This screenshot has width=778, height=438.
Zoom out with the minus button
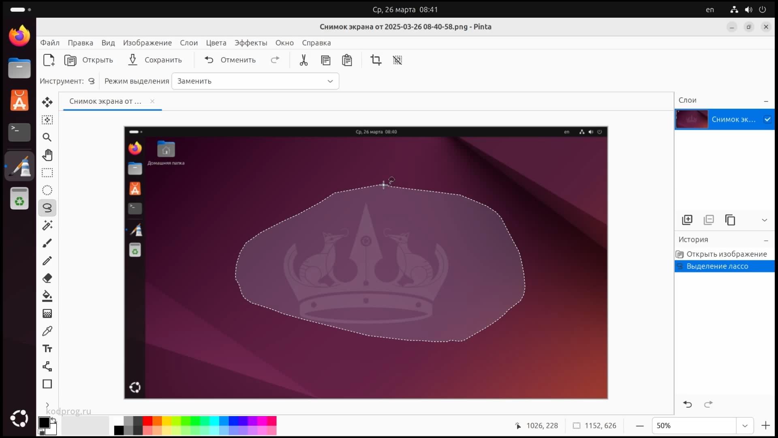640,425
